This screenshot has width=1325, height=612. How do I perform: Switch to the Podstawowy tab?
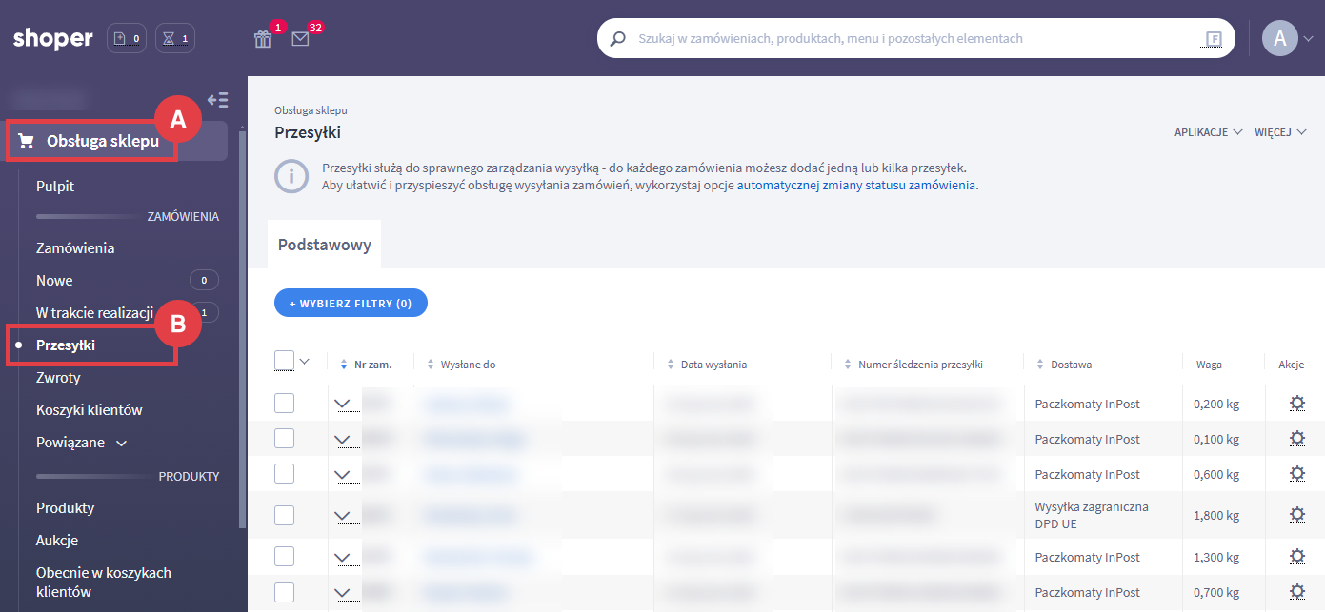point(324,245)
